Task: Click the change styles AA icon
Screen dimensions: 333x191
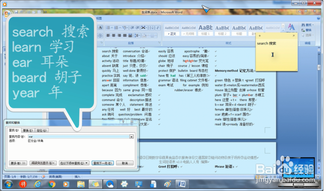Action: click(x=291, y=27)
